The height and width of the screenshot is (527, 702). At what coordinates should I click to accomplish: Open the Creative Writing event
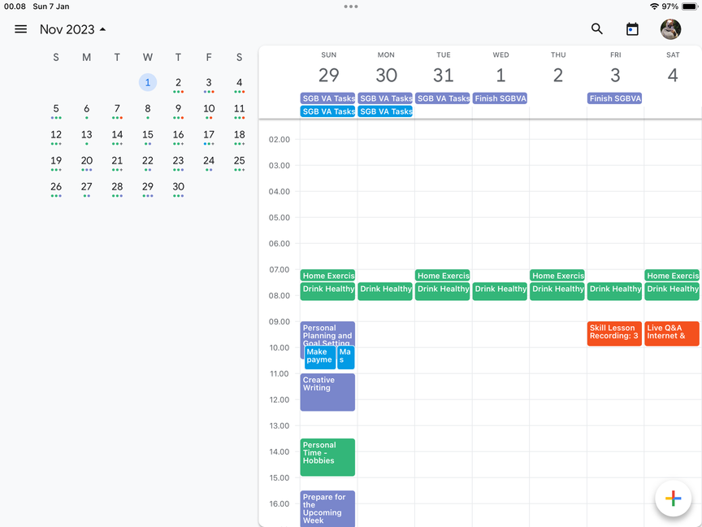[x=327, y=392]
